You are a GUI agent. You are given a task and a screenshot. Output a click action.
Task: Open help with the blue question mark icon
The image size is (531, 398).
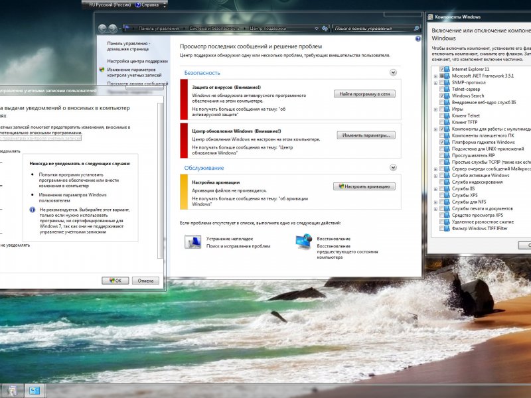pyautogui.click(x=418, y=39)
